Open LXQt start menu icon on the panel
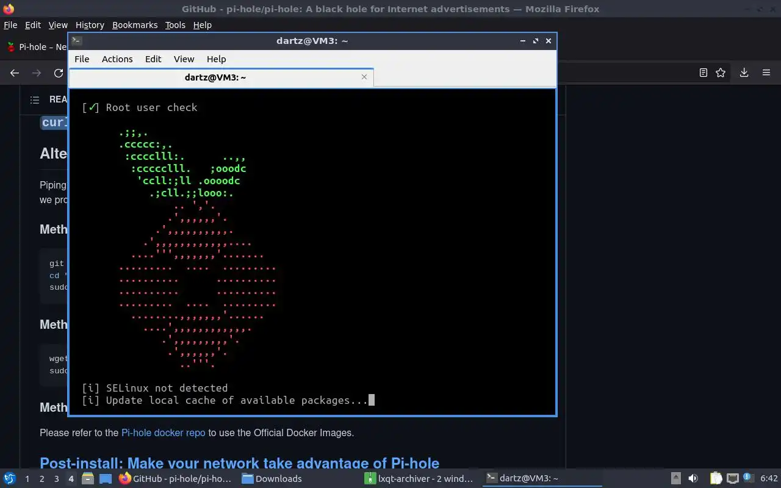 click(10, 478)
